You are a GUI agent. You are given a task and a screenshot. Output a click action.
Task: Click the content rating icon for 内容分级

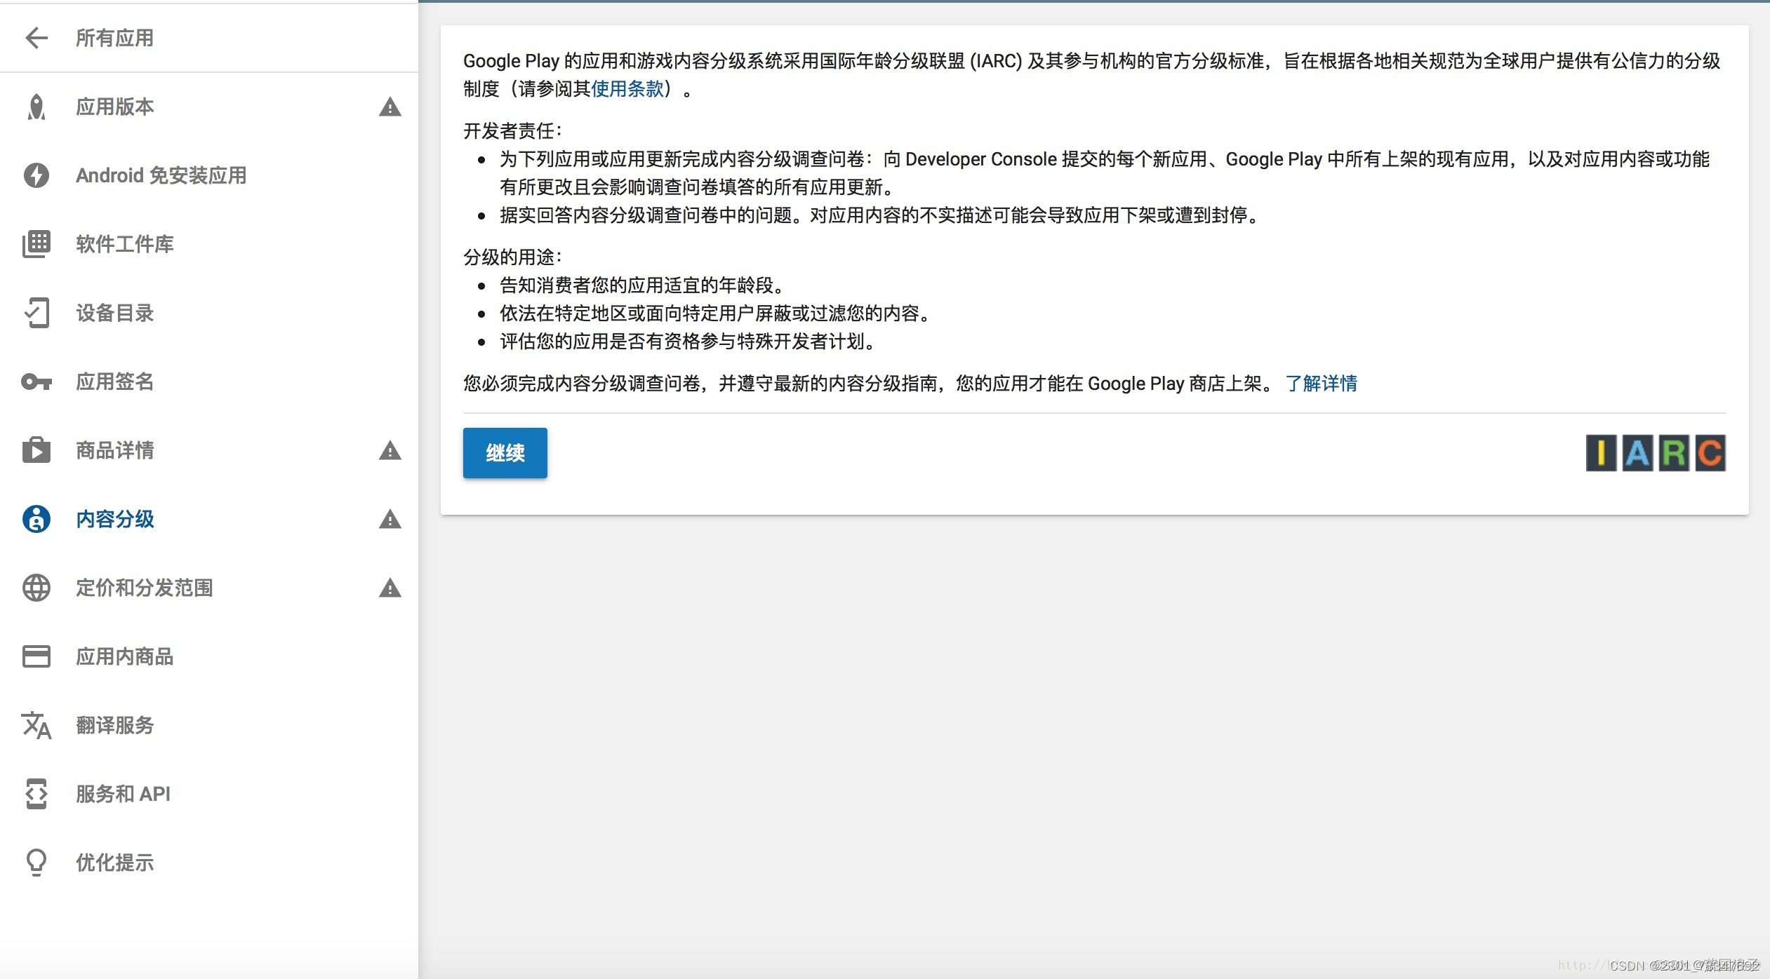click(x=36, y=519)
